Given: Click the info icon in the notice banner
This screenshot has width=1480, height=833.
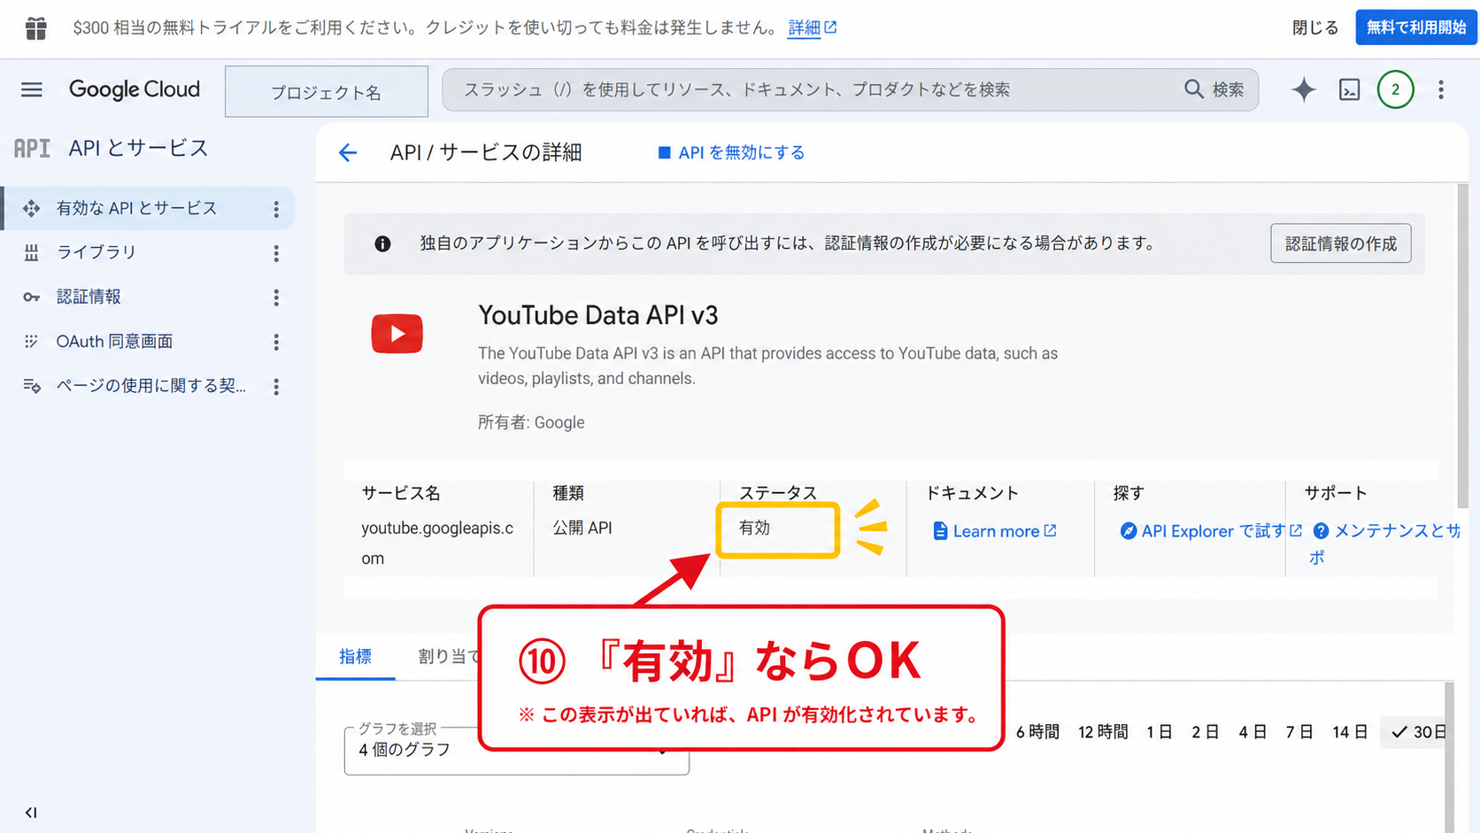Looking at the screenshot, I should coord(382,243).
